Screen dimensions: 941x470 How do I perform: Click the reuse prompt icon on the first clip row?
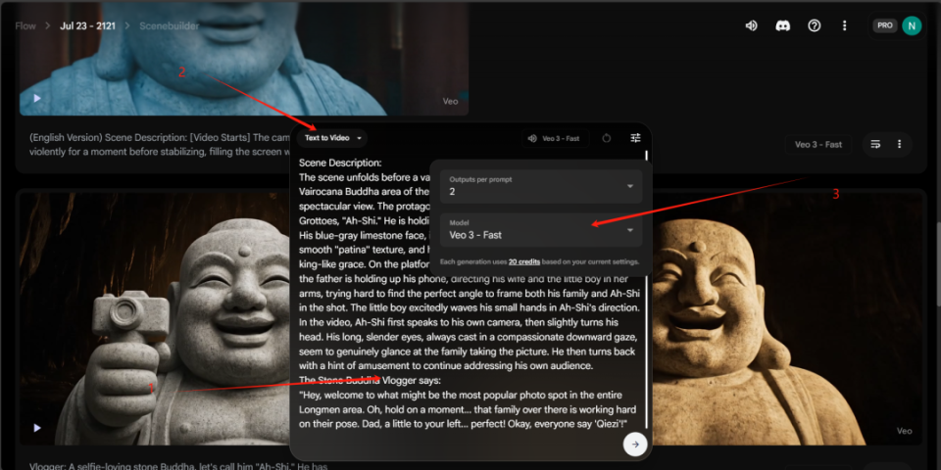pyautogui.click(x=875, y=145)
